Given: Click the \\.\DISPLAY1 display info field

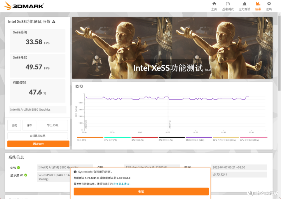Looking at the screenshot, I should point(54,177).
